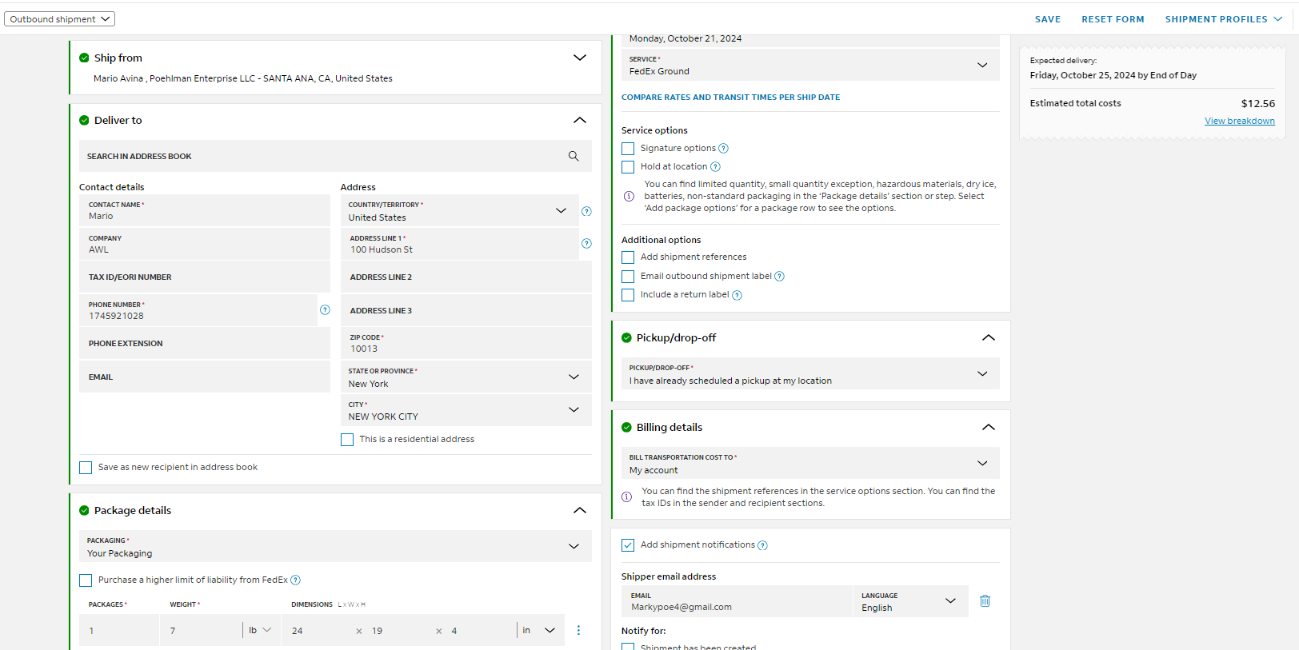Viewport: 1299px width, 650px height.
Task: Click the Address Line 3 field
Action: click(466, 310)
